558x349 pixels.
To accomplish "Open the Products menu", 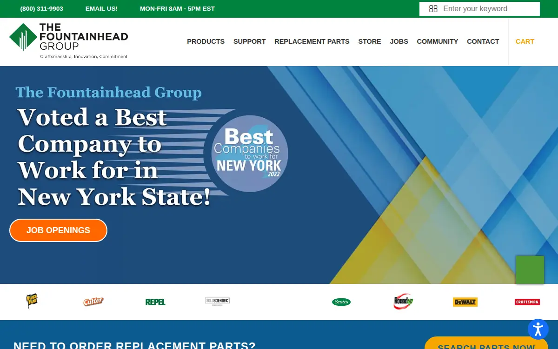I will [x=206, y=41].
